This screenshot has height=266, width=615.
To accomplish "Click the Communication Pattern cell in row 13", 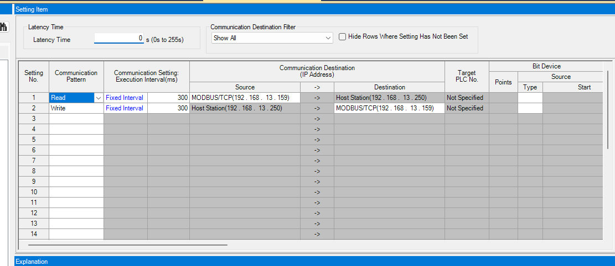I will tap(76, 224).
